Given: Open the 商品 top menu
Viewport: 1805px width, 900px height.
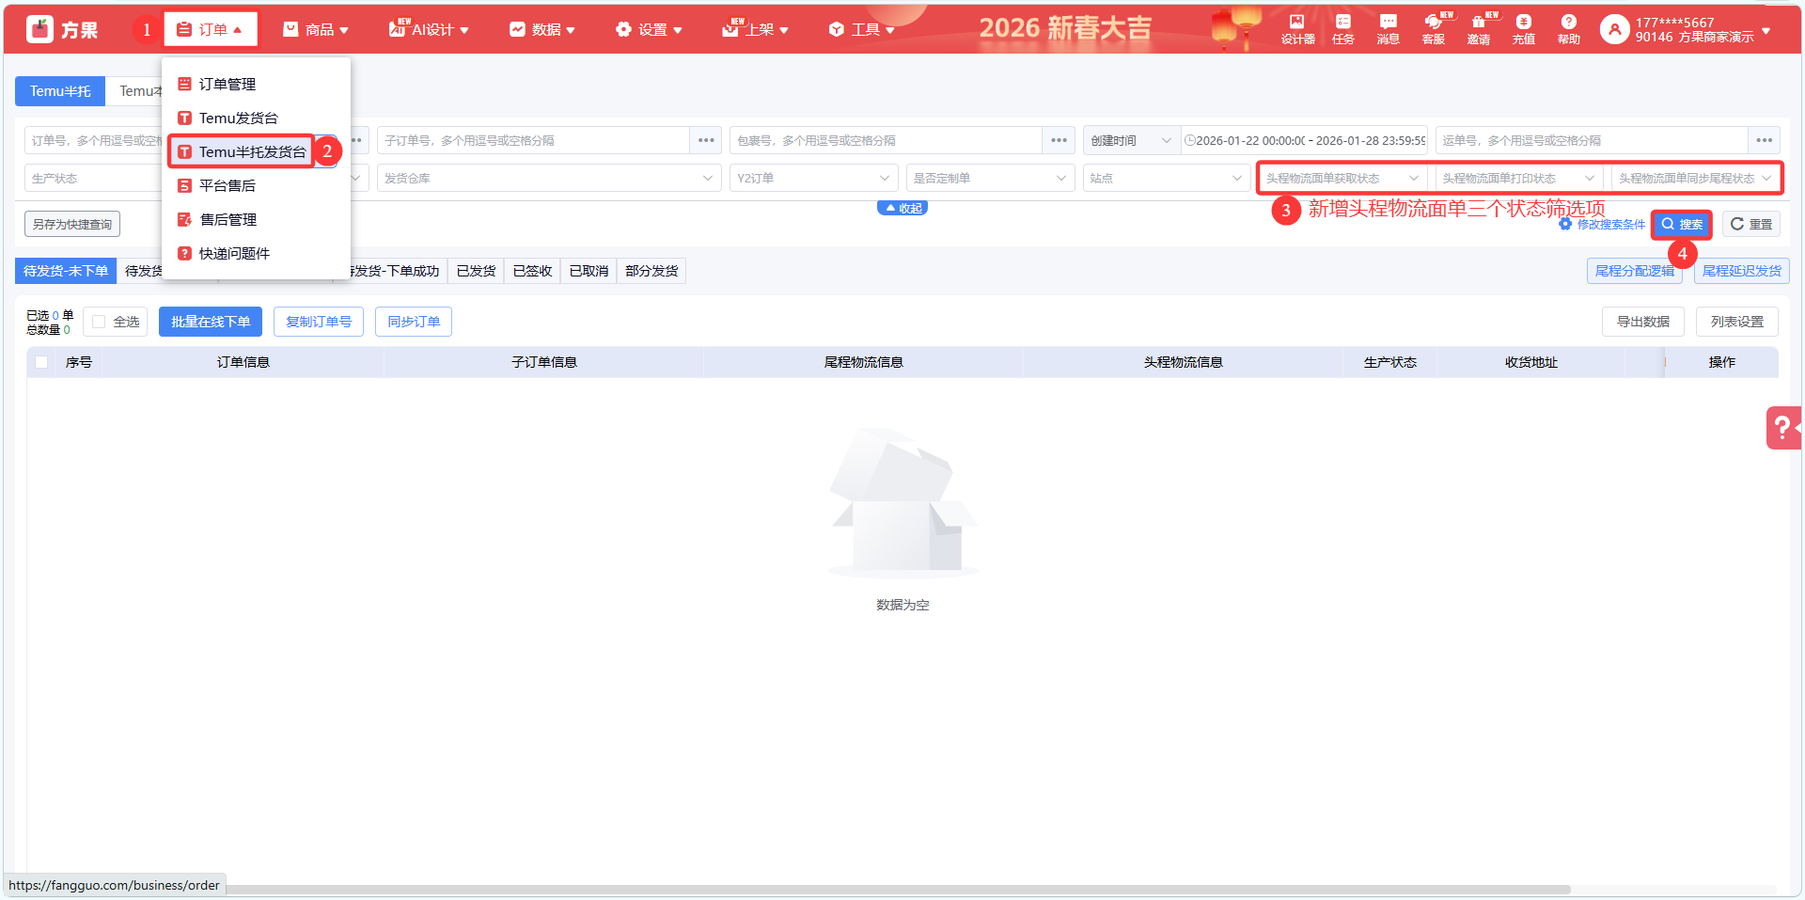Looking at the screenshot, I should (316, 29).
